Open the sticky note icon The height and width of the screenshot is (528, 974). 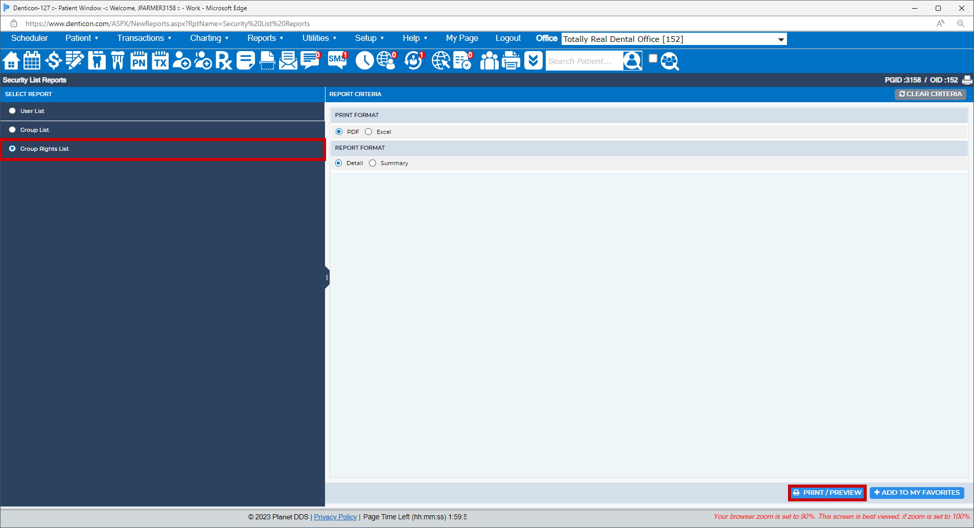click(x=246, y=61)
